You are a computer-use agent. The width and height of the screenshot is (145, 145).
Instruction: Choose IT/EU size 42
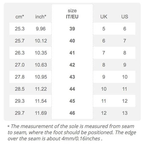(72, 65)
